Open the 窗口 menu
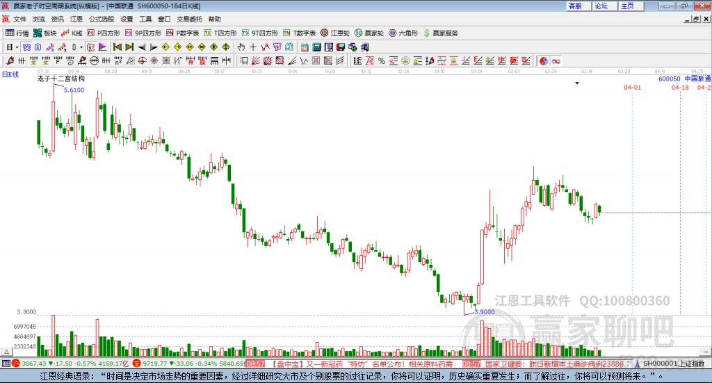Viewport: 712px width, 383px height. click(164, 19)
